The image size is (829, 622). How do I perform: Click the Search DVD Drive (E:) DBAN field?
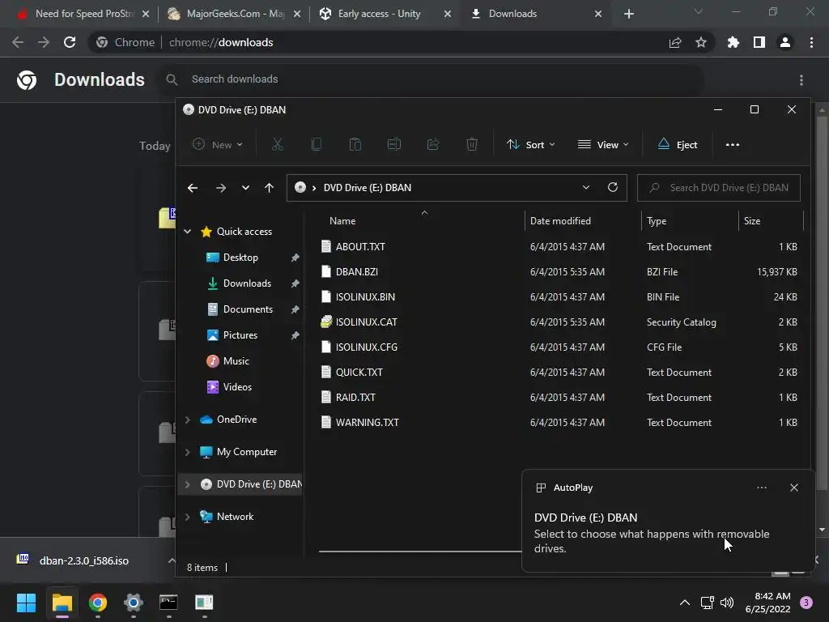[719, 188]
